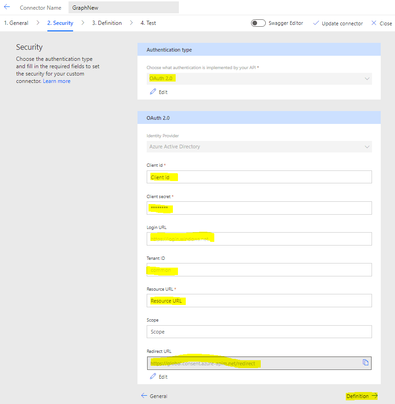Switch to the 1. General tab
This screenshot has width=395, height=404.
point(16,23)
